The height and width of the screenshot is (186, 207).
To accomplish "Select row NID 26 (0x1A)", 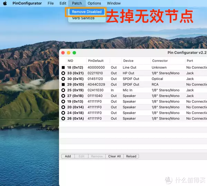I will pos(133,119).
